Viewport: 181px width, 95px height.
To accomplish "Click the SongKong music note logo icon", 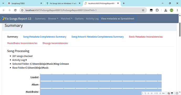I will coord(2,19).
